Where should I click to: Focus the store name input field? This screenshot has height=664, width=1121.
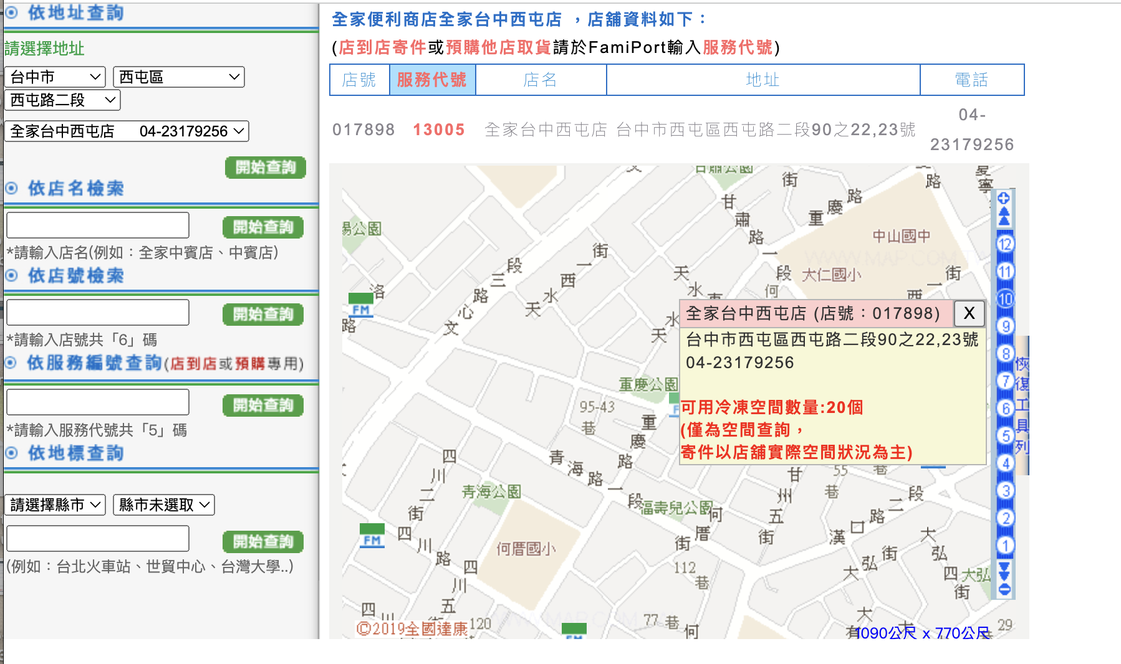point(98,225)
